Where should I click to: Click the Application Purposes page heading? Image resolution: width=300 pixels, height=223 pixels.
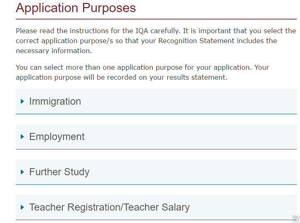76,8
